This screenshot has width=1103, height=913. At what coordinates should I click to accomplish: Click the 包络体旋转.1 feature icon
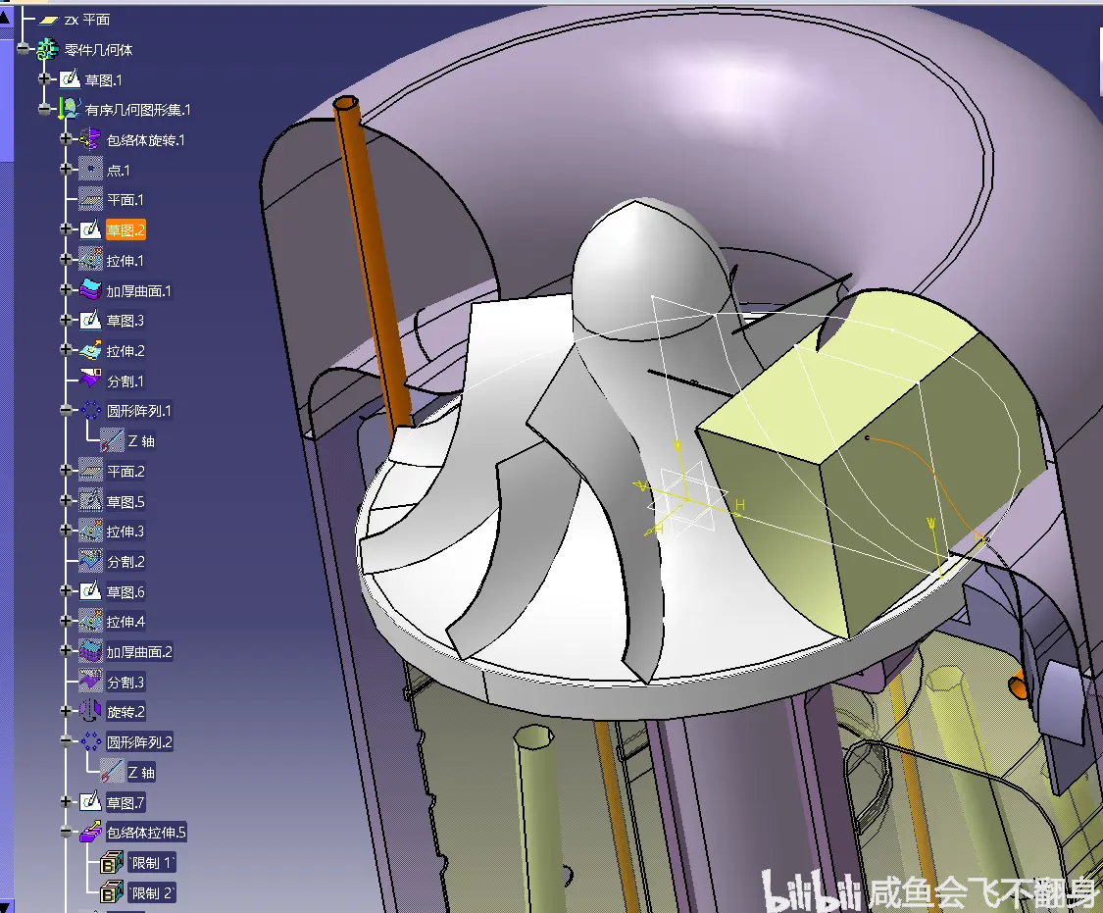point(90,139)
